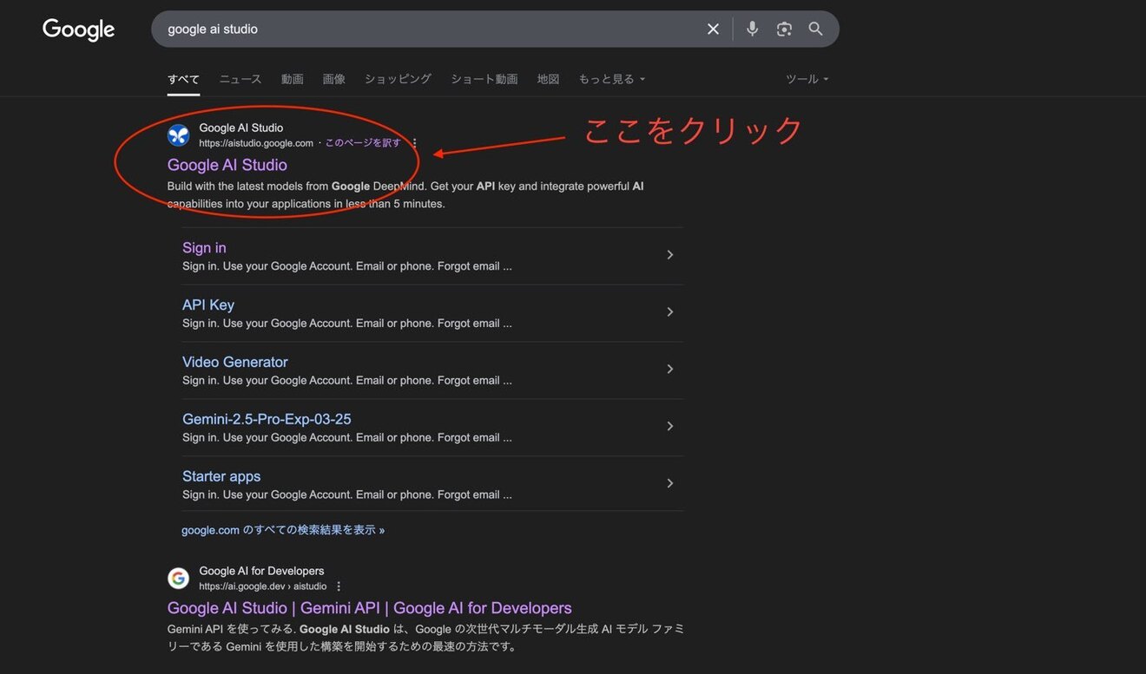Viewport: 1146px width, 674px height.
Task: Open Google Lens image search icon
Action: [784, 29]
